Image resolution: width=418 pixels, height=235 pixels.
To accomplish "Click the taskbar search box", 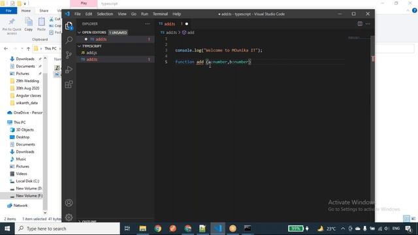I will [x=67, y=228].
